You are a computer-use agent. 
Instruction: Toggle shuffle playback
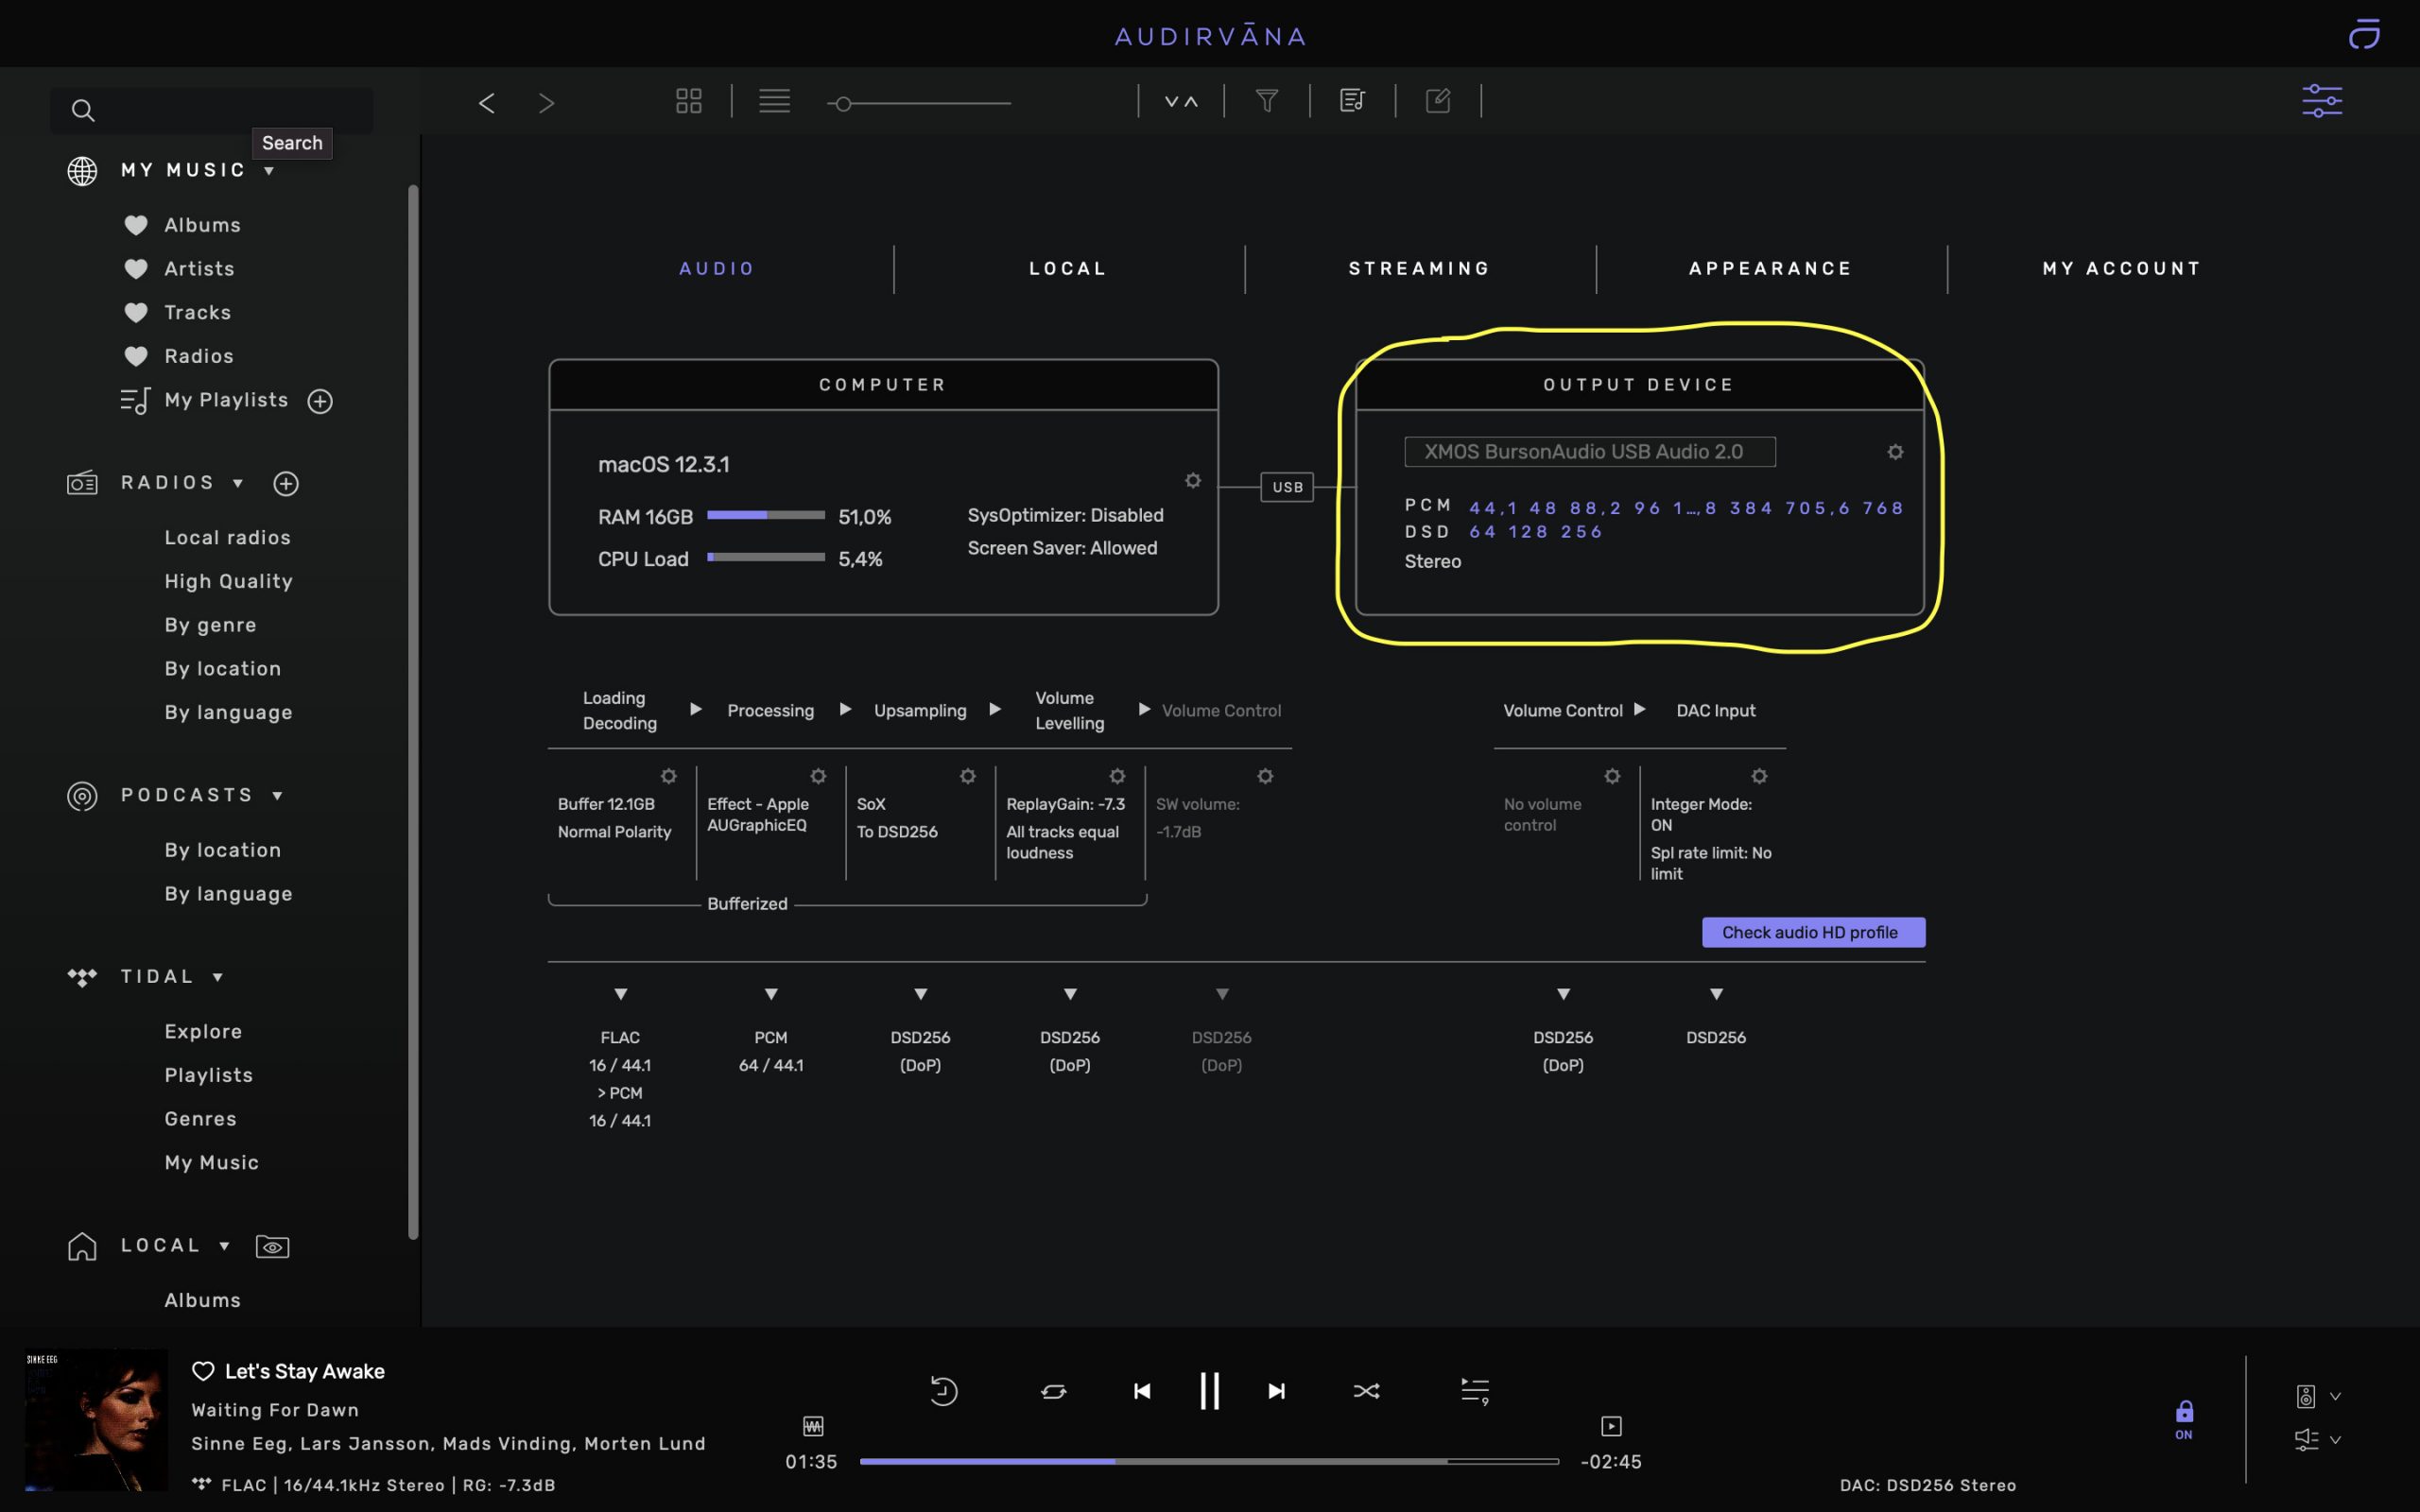(1366, 1391)
